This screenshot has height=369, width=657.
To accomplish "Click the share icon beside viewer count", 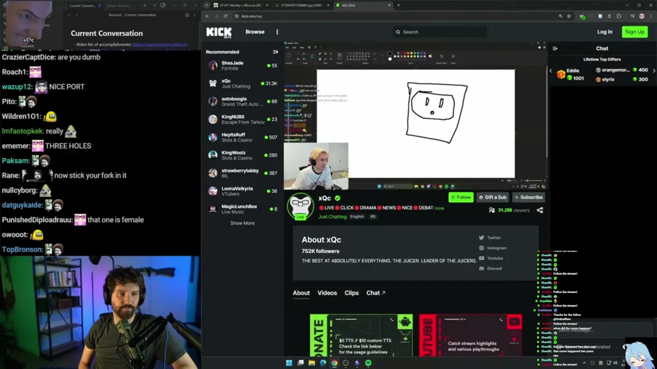I will click(540, 210).
